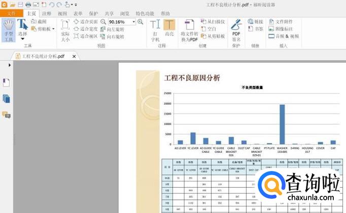Close the 工程不良统计分析.pdf document tab
Screen dimensions: 346x213
pos(74,57)
